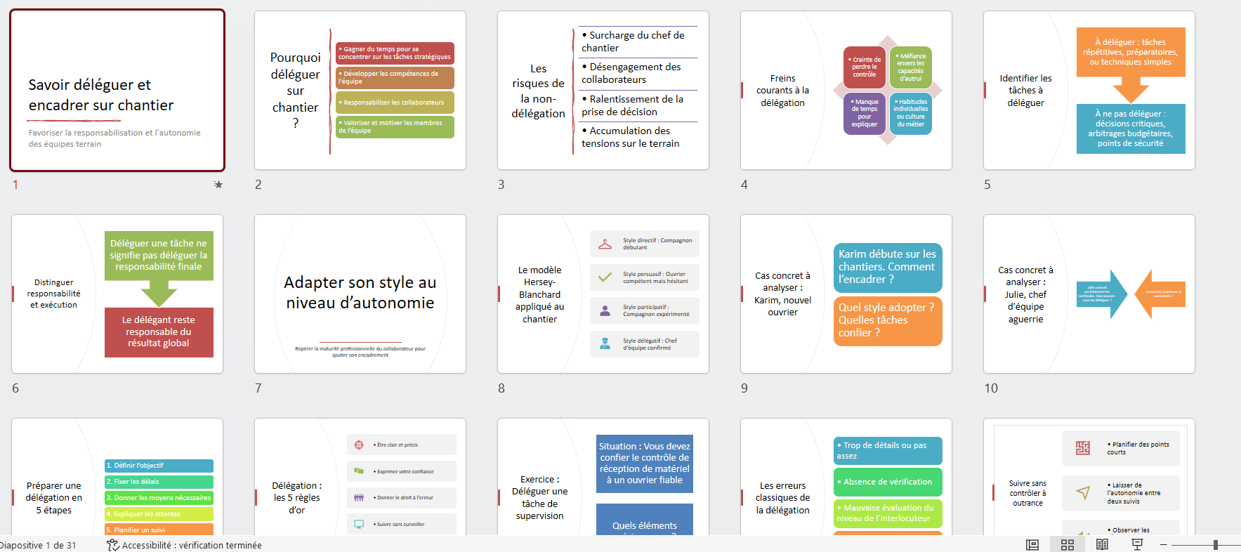Click the transition star under slide 1
The width and height of the screenshot is (1241, 552).
click(218, 185)
